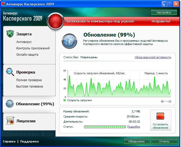Click the graph zoom slider track
Screen dimensions: 181x147
click(166, 101)
